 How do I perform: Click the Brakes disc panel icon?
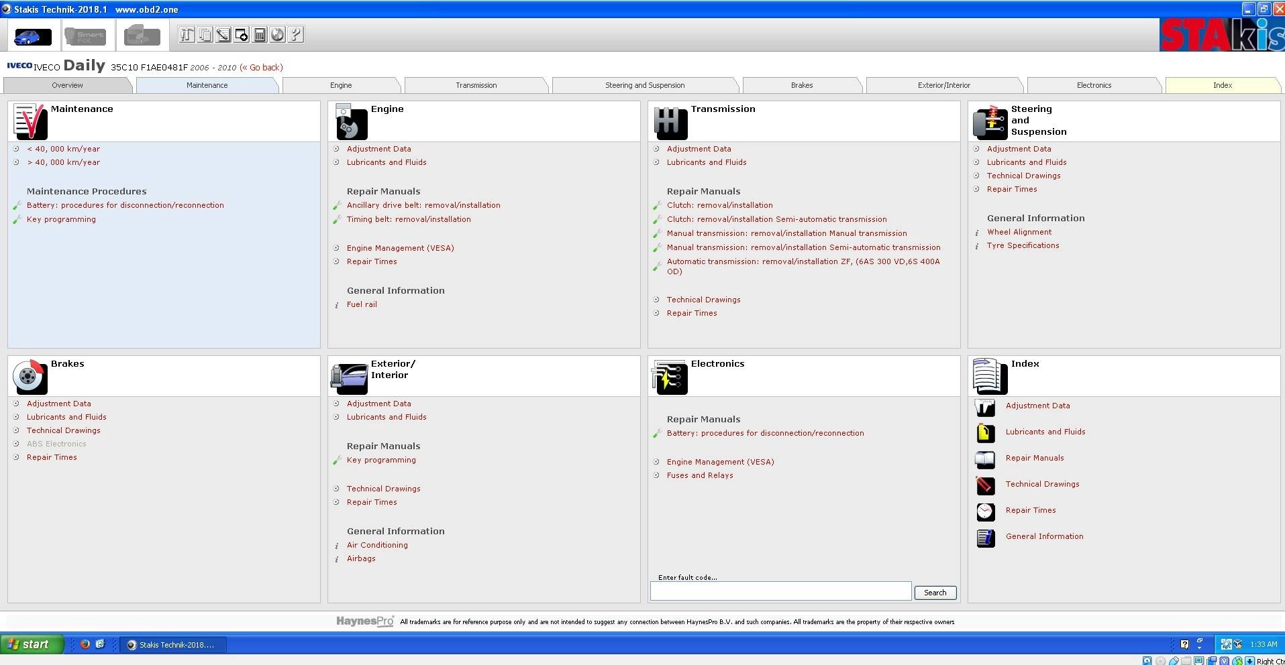point(30,377)
